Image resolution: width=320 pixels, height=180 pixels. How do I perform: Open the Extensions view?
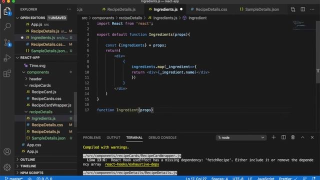tap(7, 73)
